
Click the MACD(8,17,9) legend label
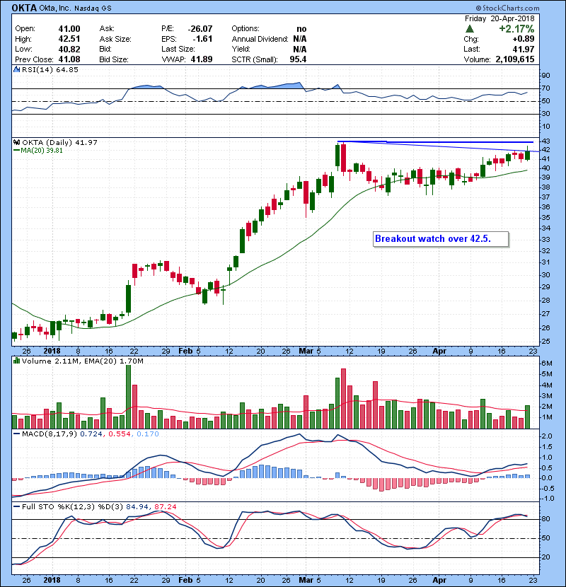click(50, 434)
